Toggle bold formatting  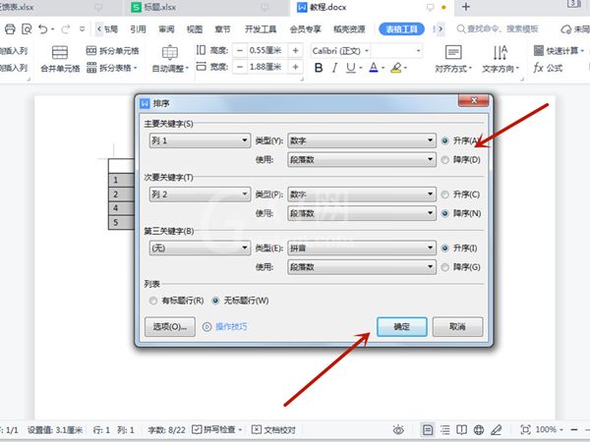pyautogui.click(x=319, y=68)
